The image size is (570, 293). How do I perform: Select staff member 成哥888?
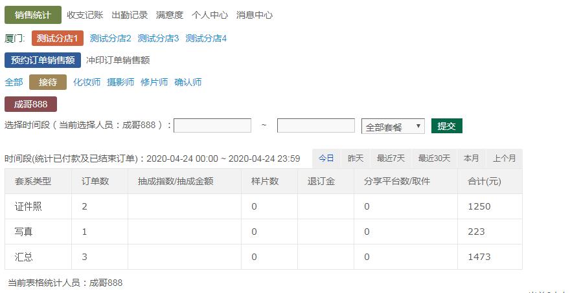click(x=30, y=104)
